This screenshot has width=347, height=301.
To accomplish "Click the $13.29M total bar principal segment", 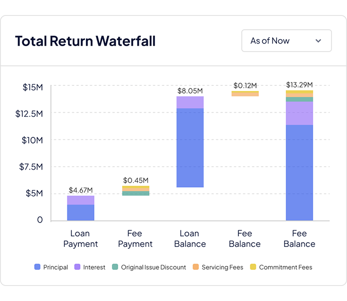I will [x=299, y=172].
